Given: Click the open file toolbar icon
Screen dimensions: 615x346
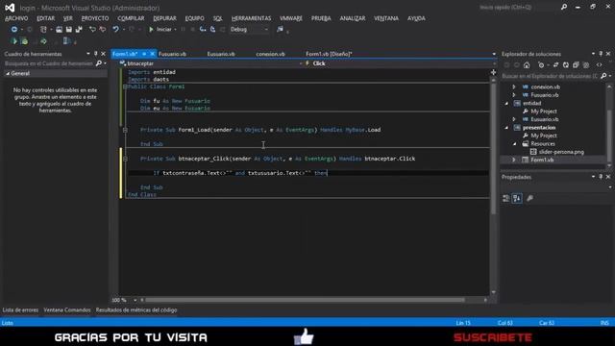Looking at the screenshot, I should point(59,30).
